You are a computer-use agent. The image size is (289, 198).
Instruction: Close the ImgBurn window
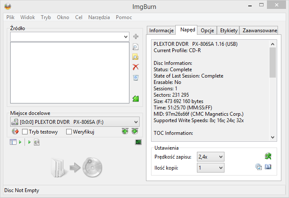[276, 5]
